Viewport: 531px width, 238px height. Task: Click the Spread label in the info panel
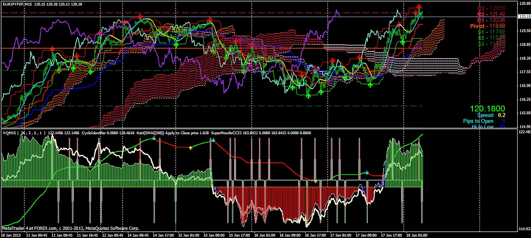[485, 115]
